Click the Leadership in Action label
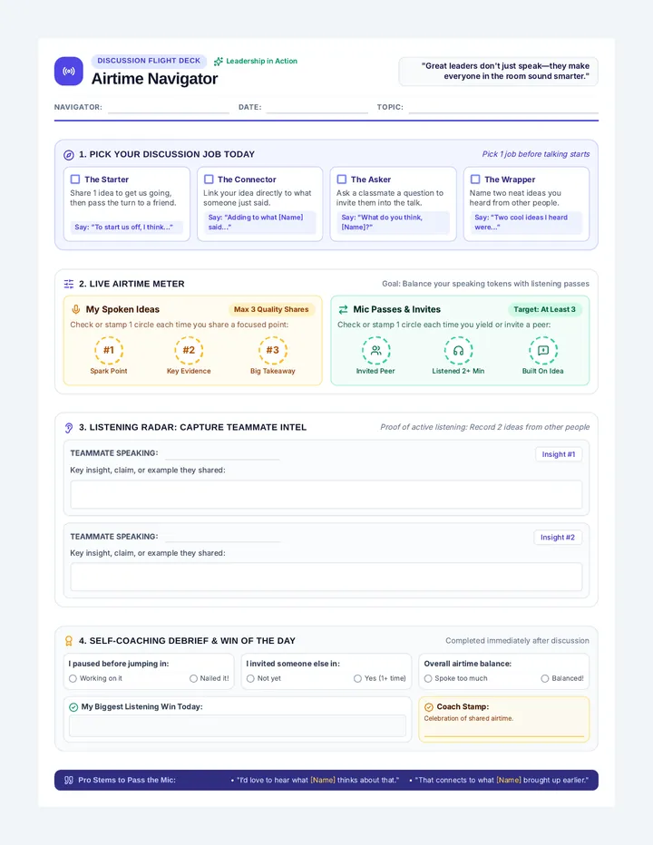 click(261, 61)
